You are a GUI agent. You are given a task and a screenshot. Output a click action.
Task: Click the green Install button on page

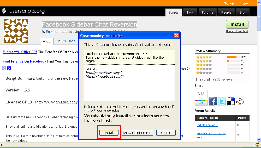coord(237,24)
